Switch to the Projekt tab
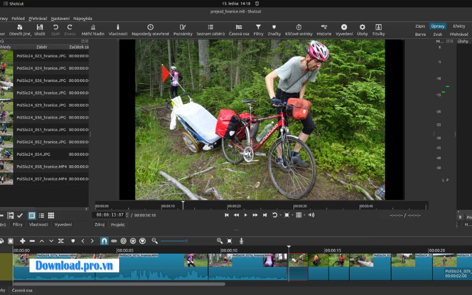Image resolution: width=472 pixels, height=295 pixels. [118, 225]
